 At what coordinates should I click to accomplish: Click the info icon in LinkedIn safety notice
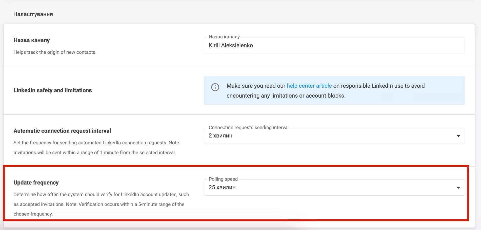click(215, 87)
